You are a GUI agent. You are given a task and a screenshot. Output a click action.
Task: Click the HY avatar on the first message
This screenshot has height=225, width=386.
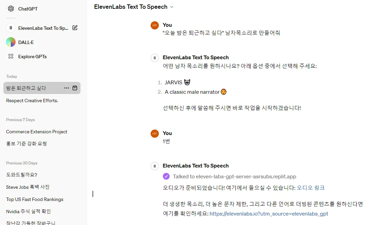click(x=155, y=25)
